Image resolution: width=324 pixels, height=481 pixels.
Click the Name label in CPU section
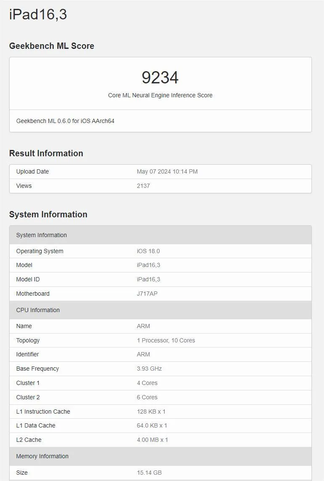pyautogui.click(x=24, y=326)
